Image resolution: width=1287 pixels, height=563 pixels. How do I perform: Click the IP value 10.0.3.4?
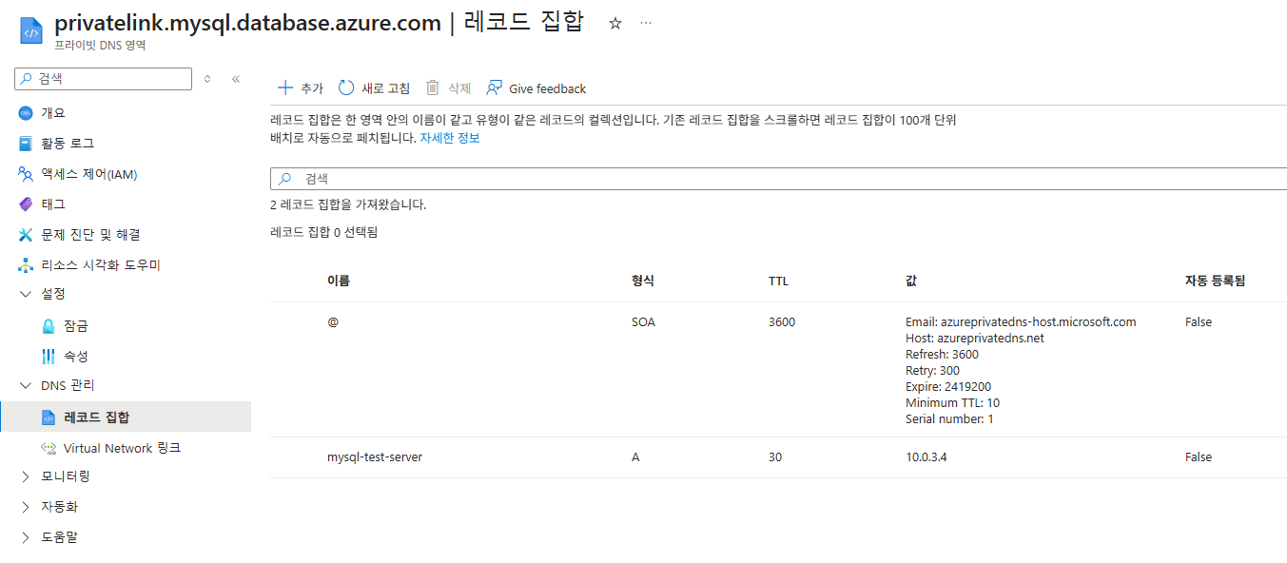[x=926, y=457]
